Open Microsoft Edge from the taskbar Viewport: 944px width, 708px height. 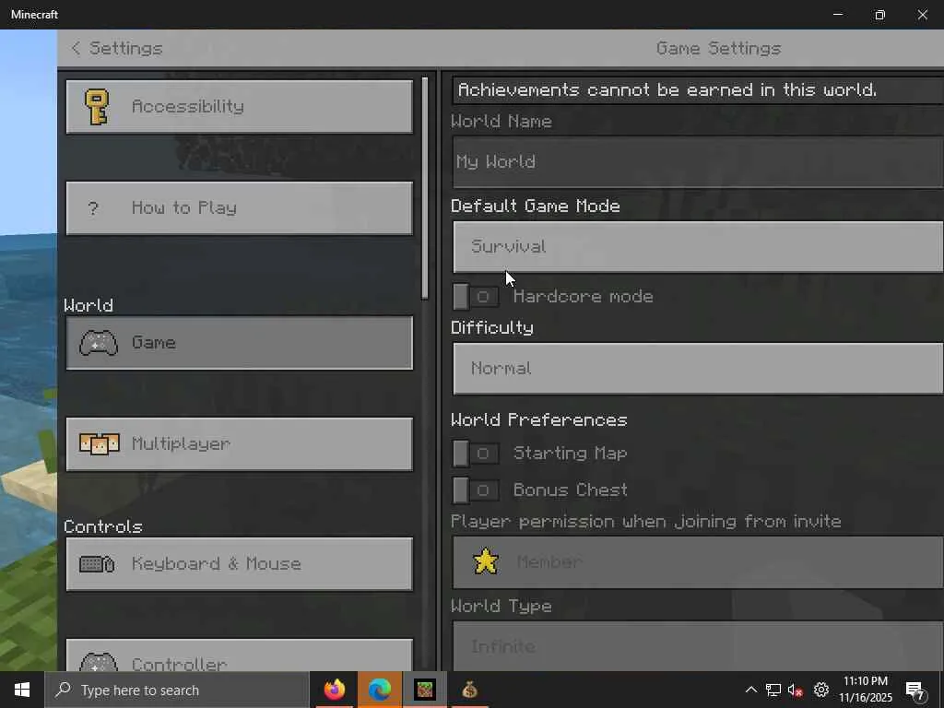[x=379, y=690]
